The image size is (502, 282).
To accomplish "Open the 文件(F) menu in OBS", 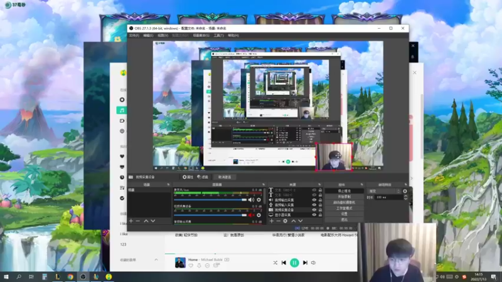I will pos(134,36).
